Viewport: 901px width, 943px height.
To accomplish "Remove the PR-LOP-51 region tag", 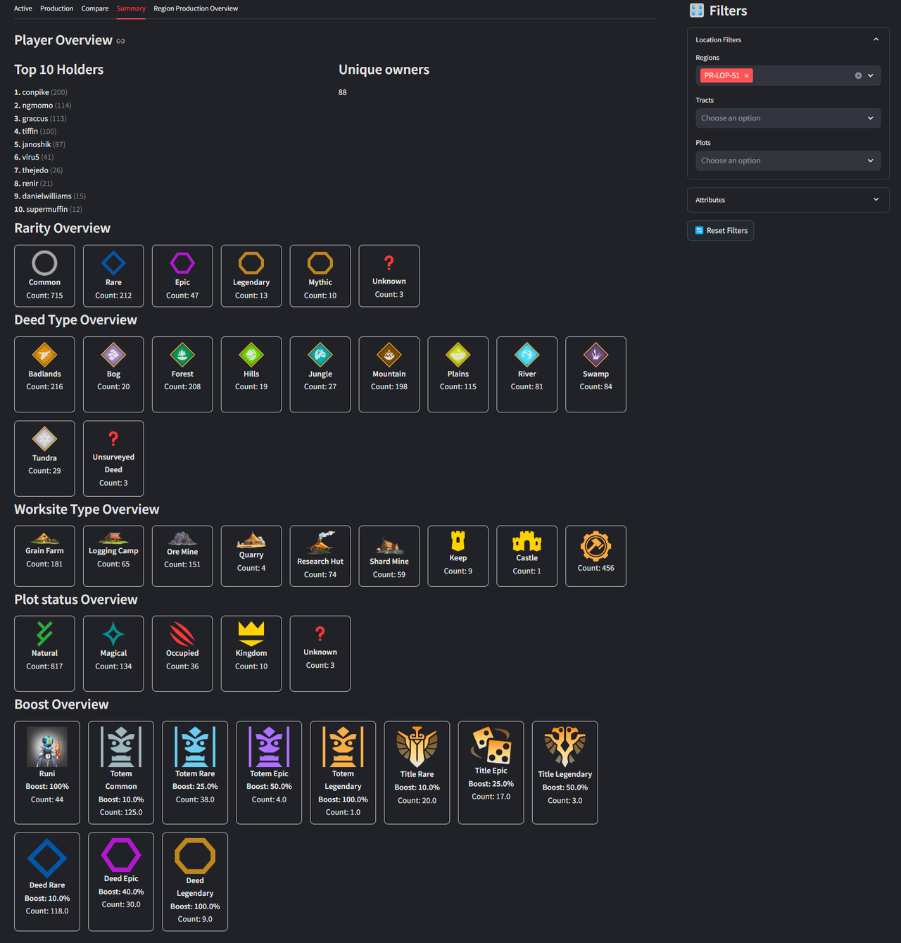I will (746, 75).
